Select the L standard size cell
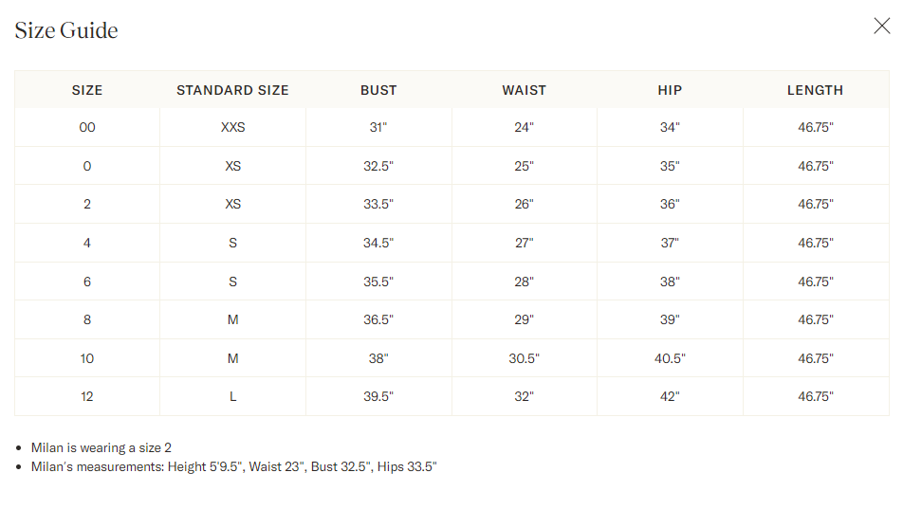The height and width of the screenshot is (509, 903). (232, 396)
